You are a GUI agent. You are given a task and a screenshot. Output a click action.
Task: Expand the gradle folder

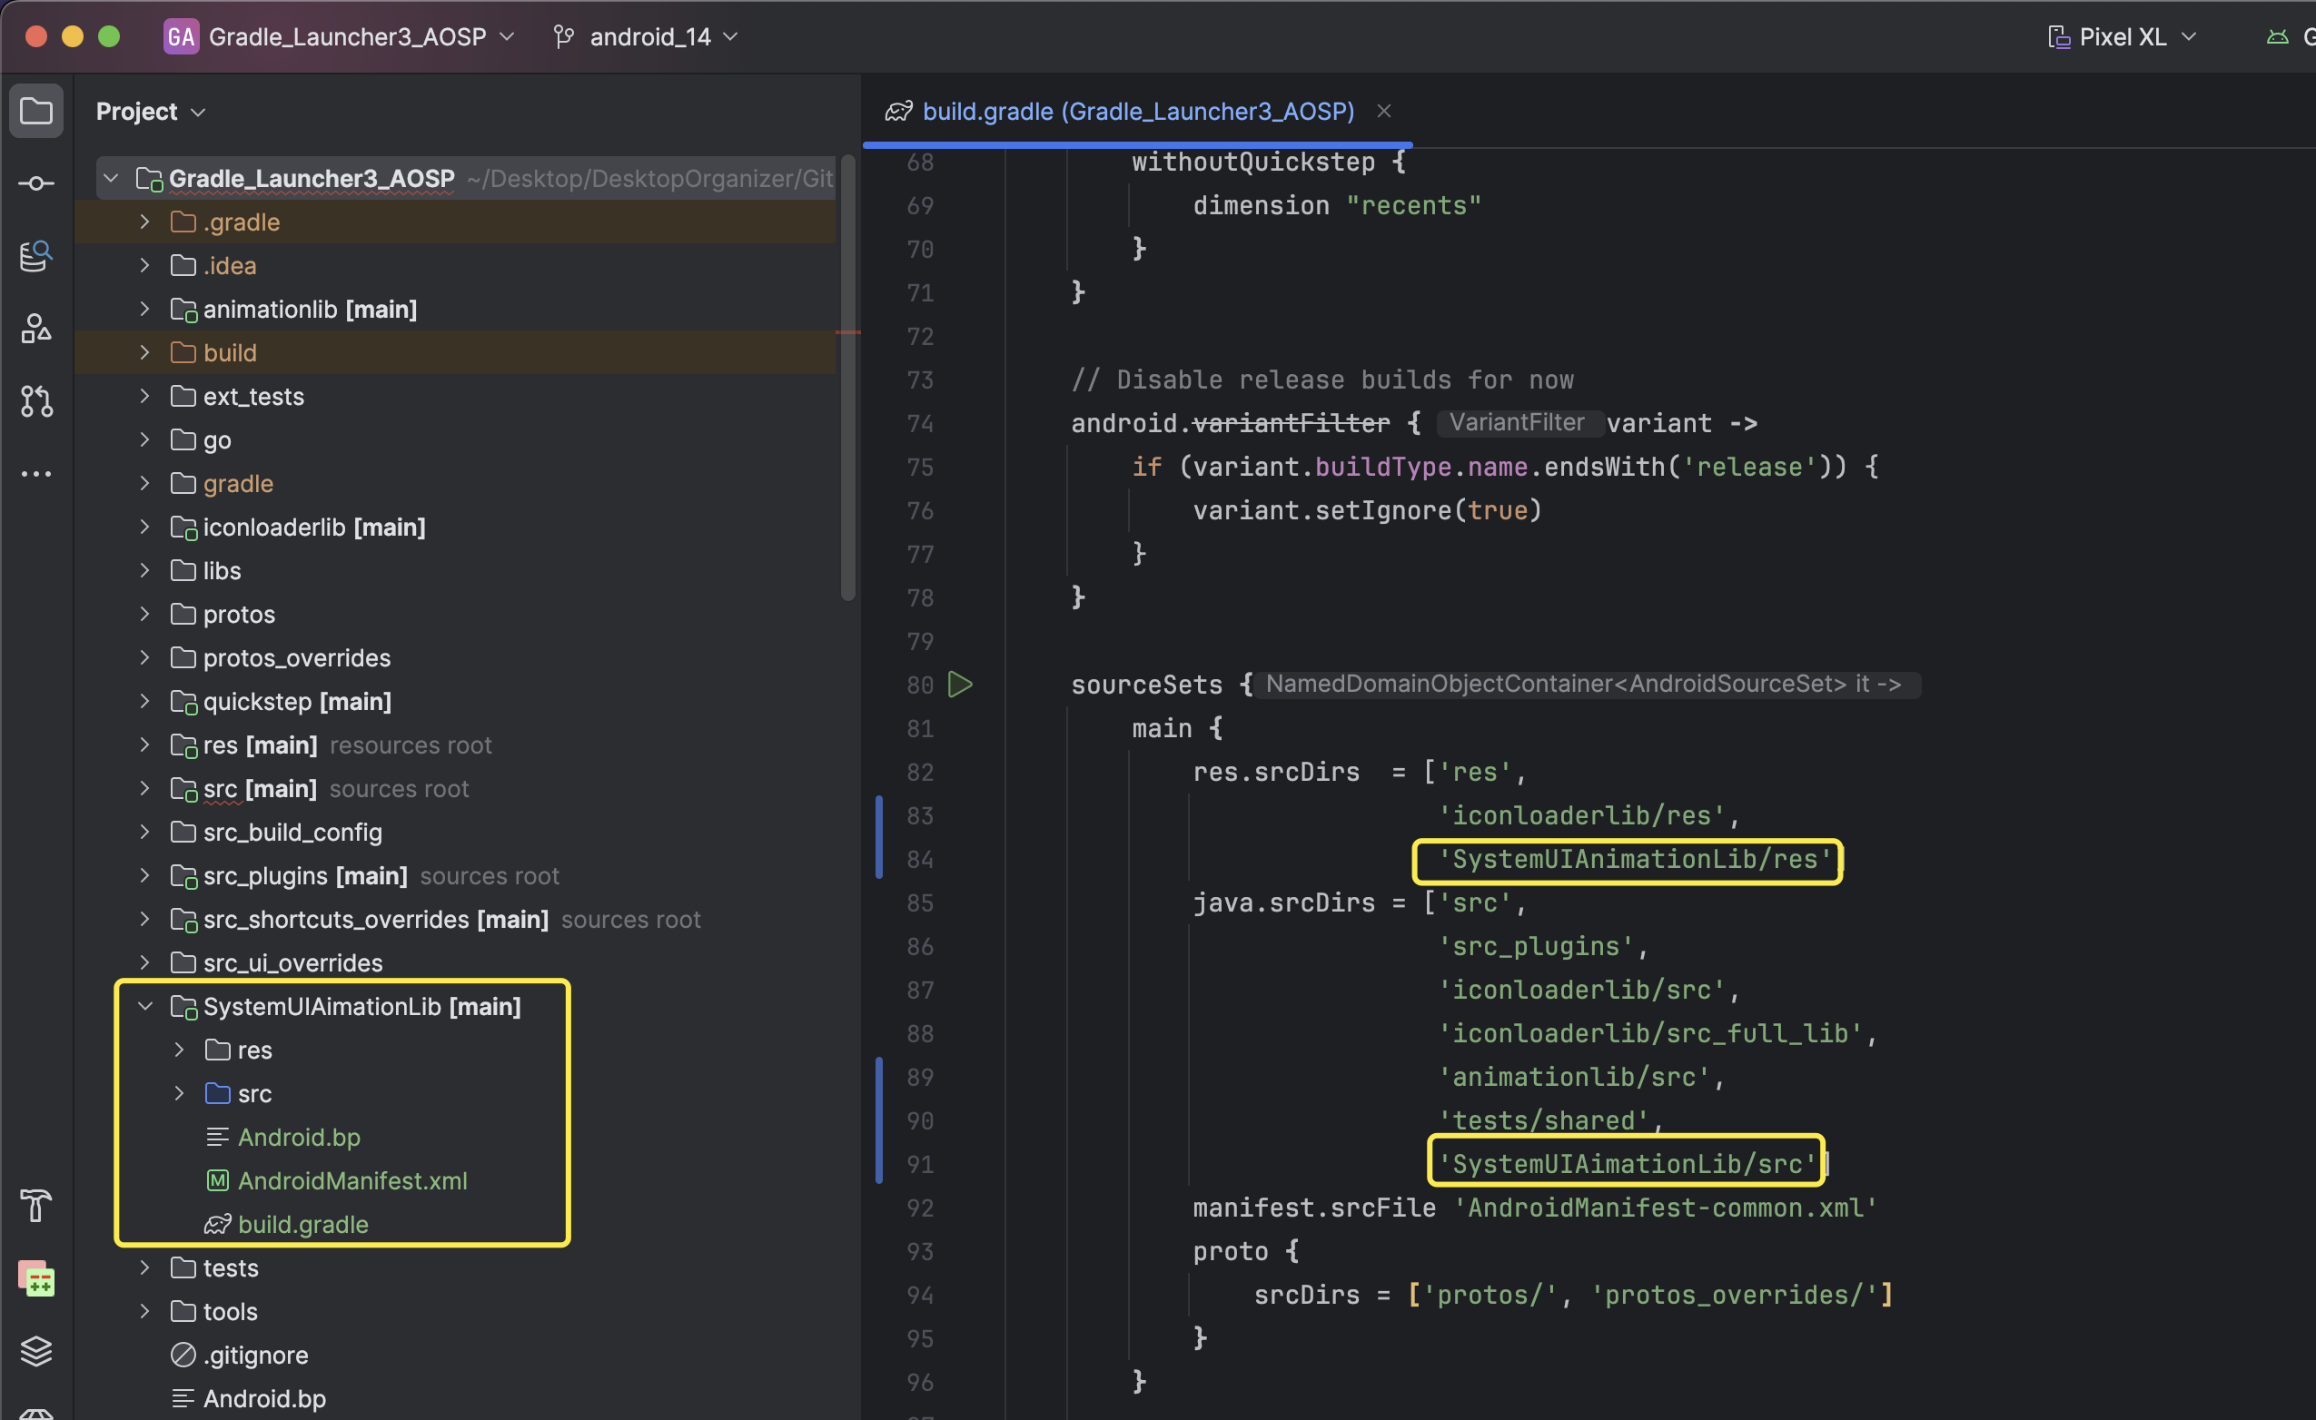point(144,483)
